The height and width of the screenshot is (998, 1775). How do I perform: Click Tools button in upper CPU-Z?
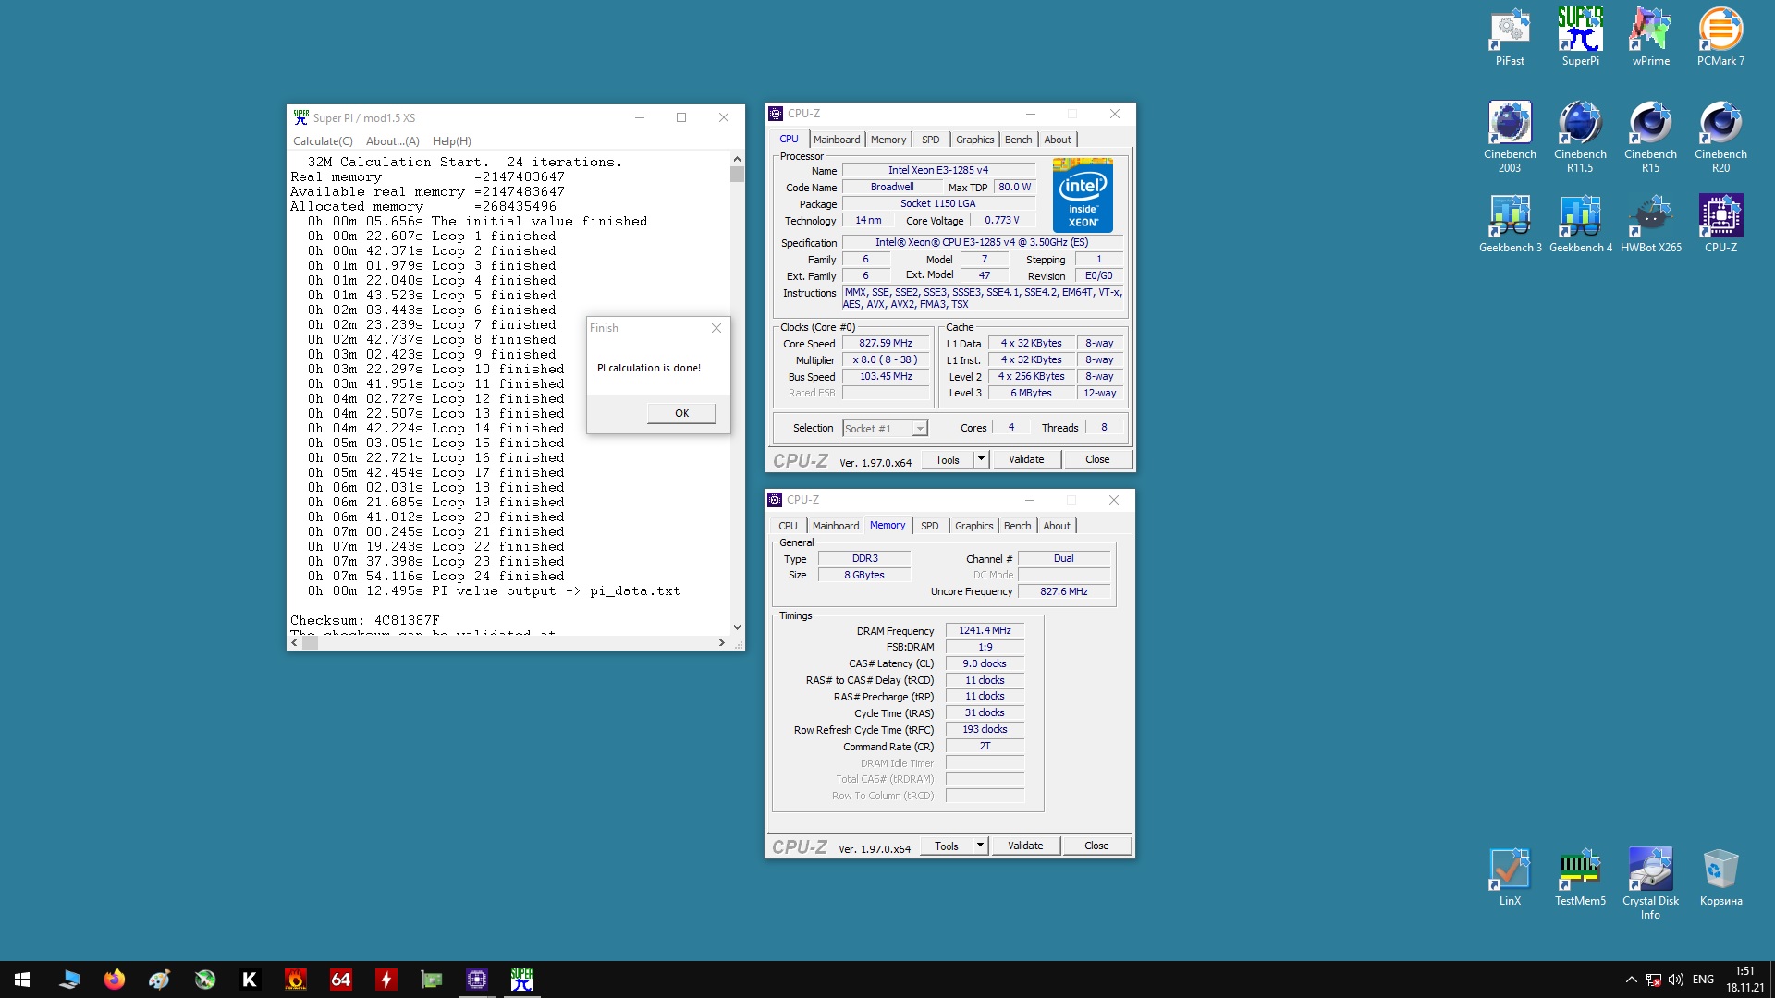point(948,459)
